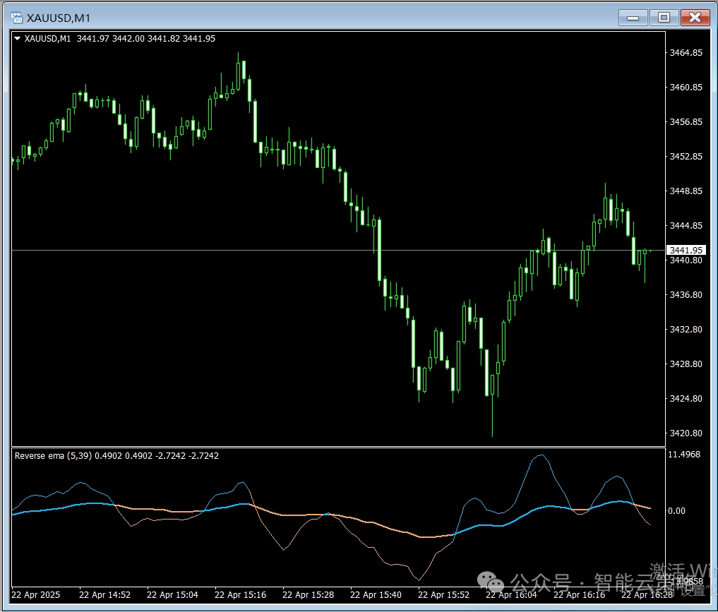Click the 22 Apr 15:04 time label
This screenshot has height=612, width=718.
(172, 594)
